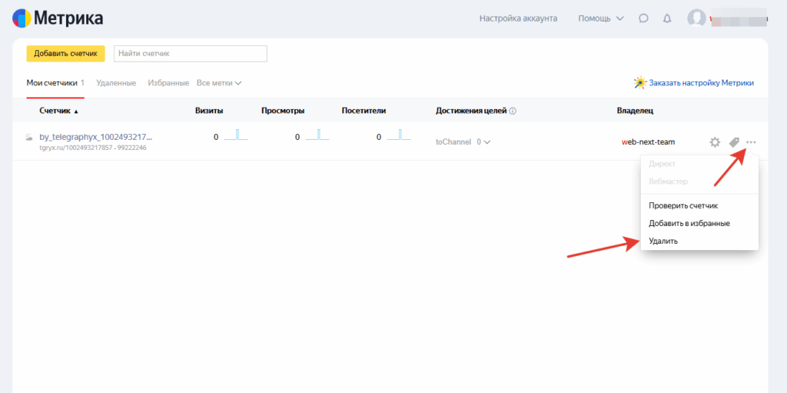Open the chat message icon
This screenshot has width=787, height=393.
[643, 18]
